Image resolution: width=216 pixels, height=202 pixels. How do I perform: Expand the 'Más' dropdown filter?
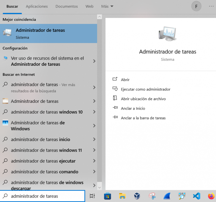tap(107, 6)
